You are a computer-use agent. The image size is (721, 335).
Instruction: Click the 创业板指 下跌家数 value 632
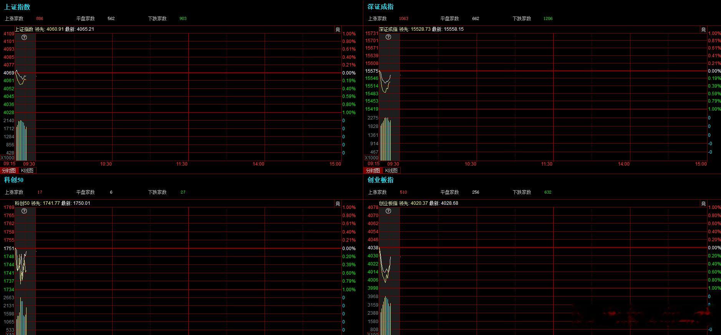[548, 192]
